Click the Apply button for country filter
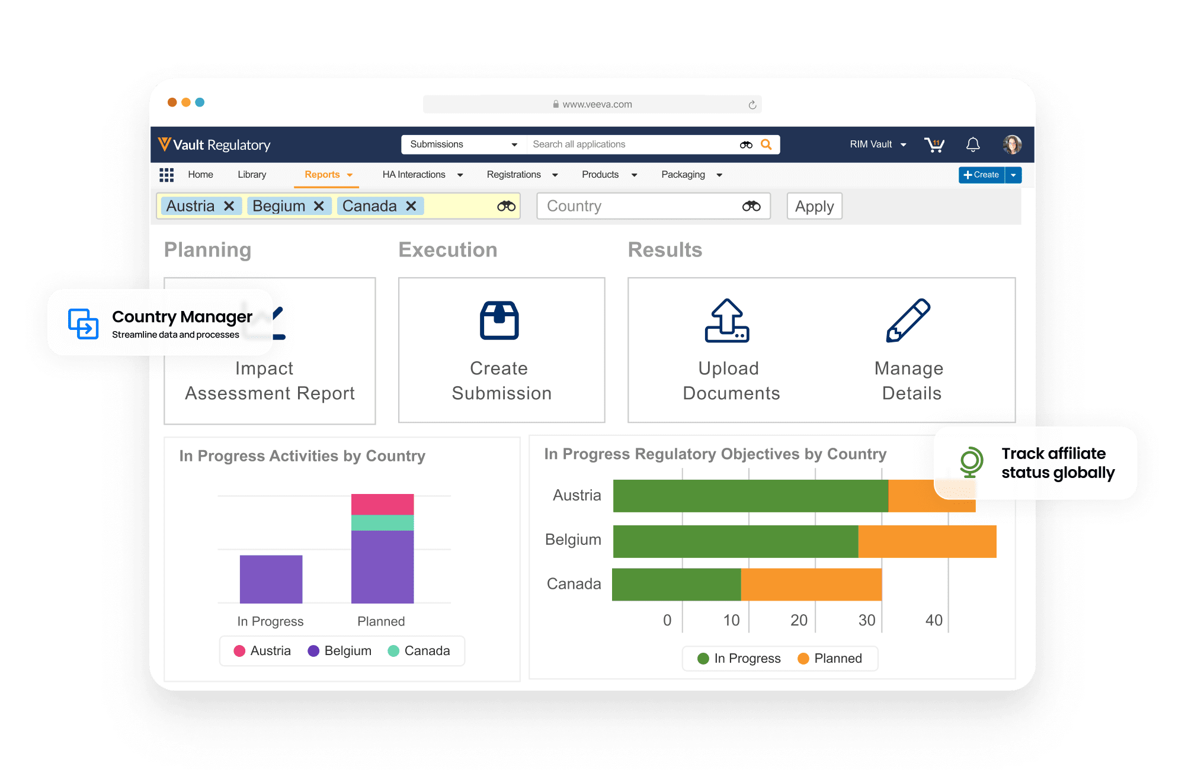The image size is (1185, 770). tap(815, 207)
